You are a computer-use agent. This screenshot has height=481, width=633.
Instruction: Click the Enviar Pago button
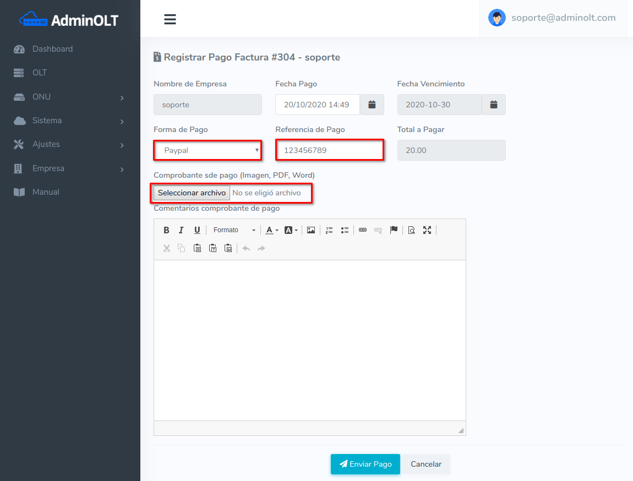point(365,464)
